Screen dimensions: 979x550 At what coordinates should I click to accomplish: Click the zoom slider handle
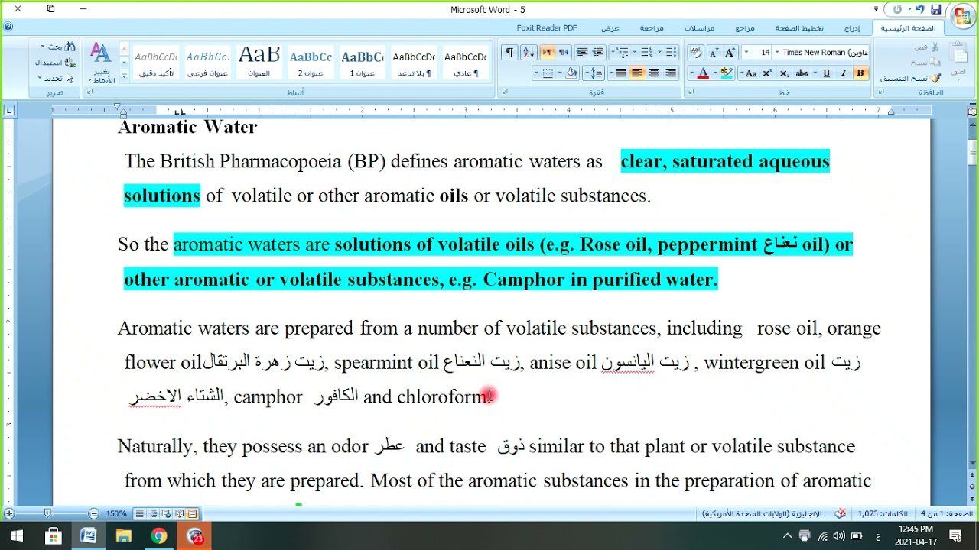(47, 514)
